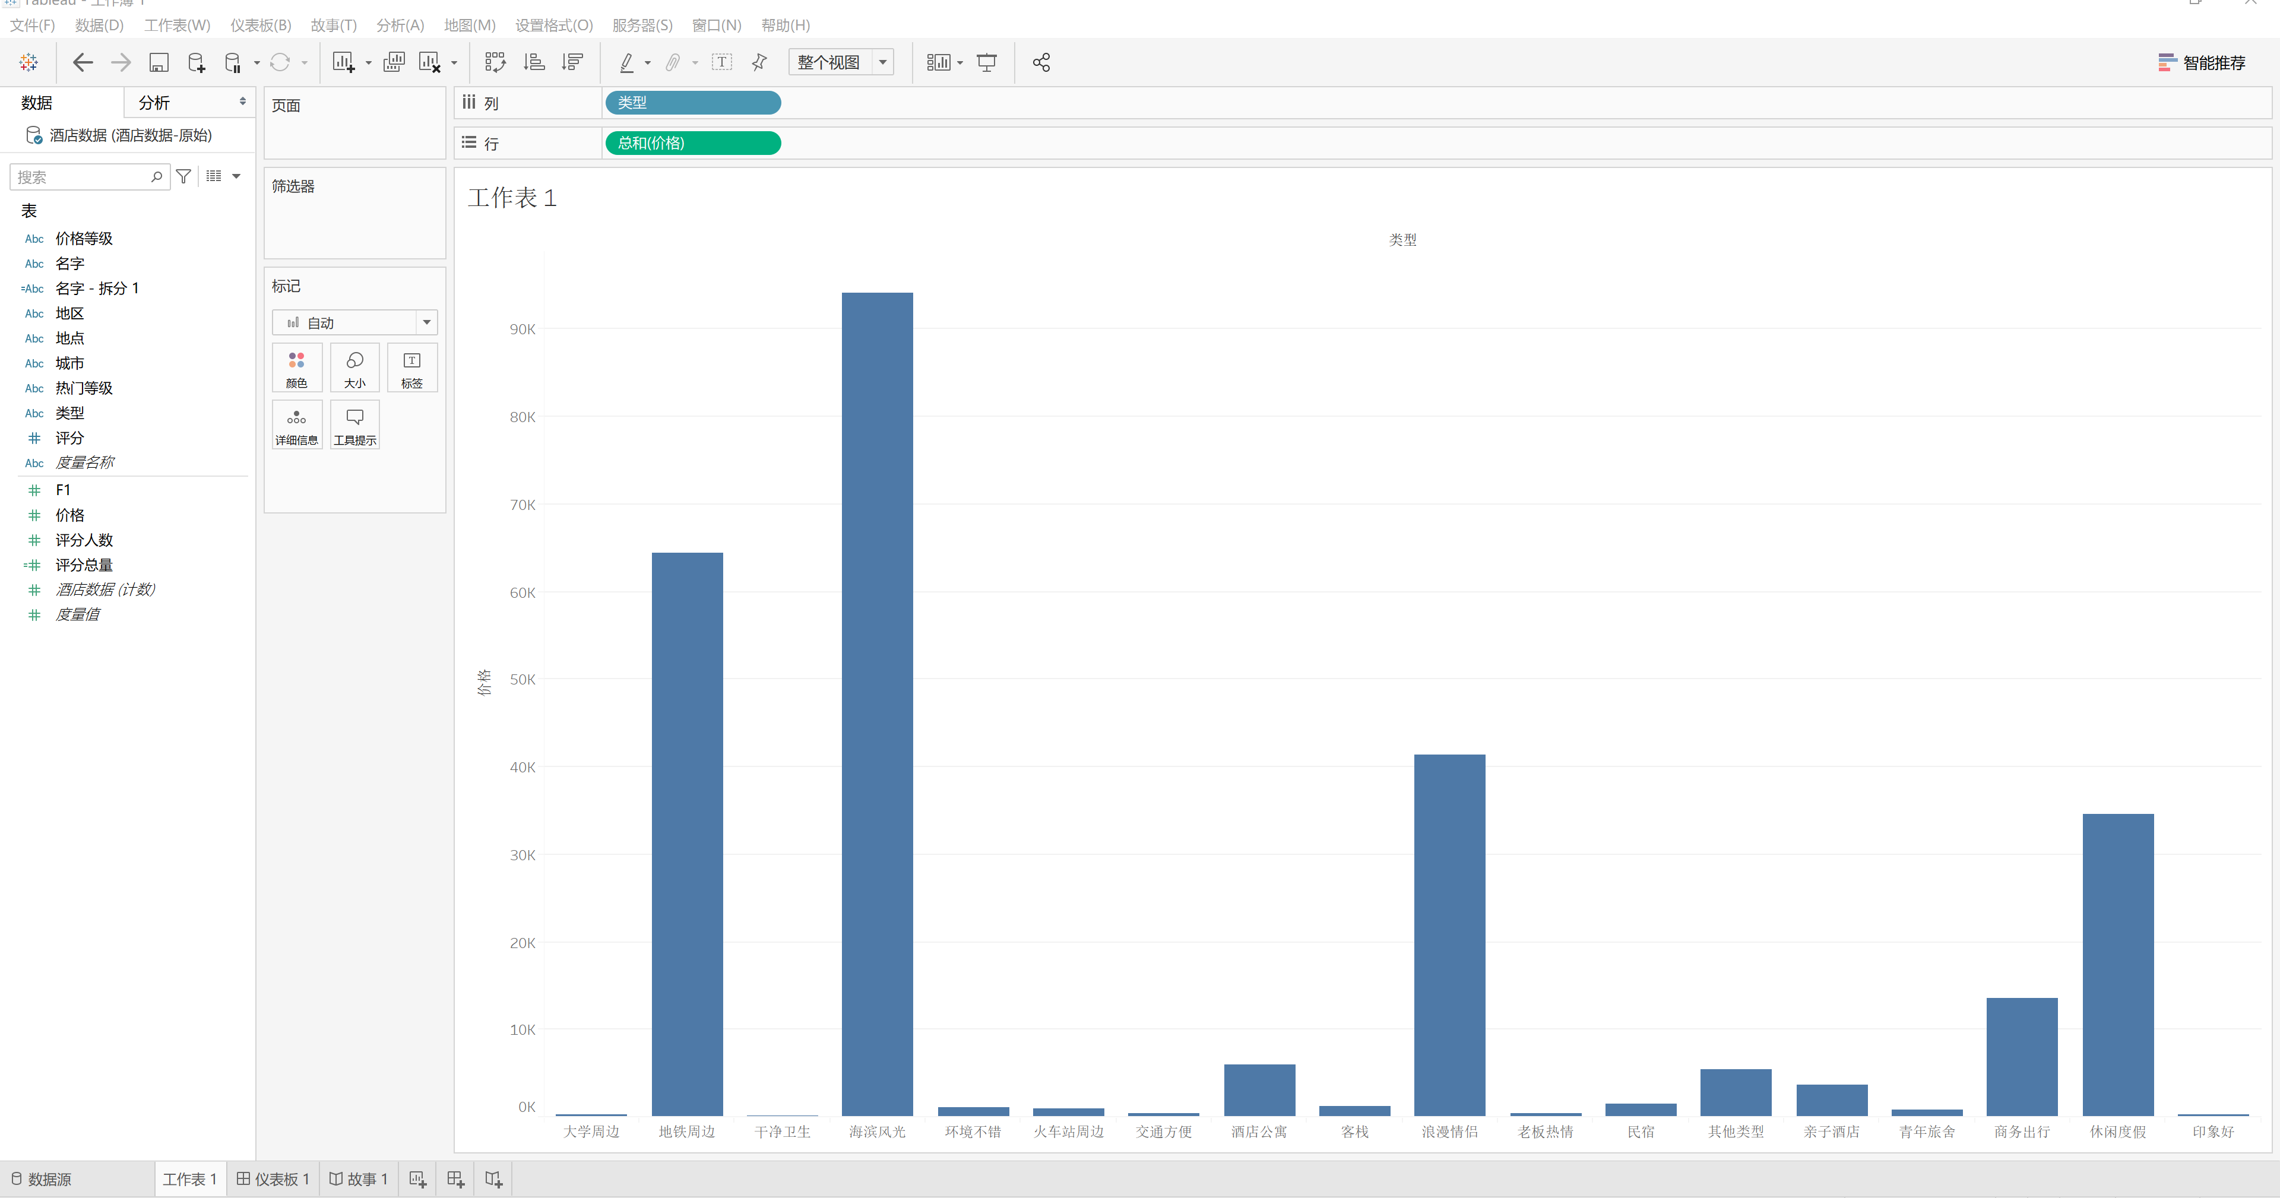
Task: Toggle the fix axes pin icon
Action: click(x=759, y=62)
